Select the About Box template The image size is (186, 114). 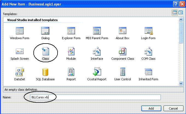[122, 33]
